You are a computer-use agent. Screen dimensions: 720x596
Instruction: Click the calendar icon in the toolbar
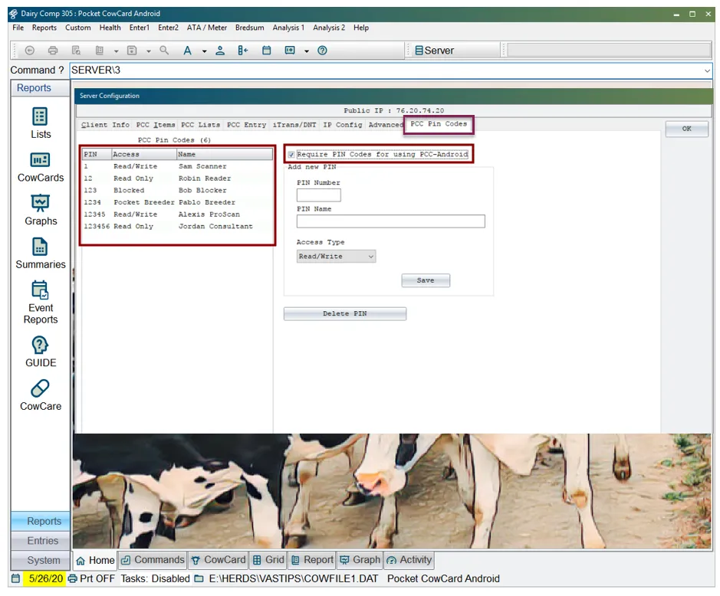click(266, 51)
